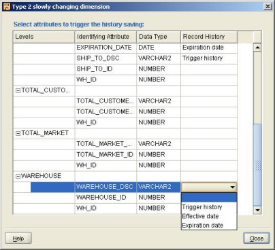The height and width of the screenshot is (250, 275).
Task: Select the blank option in dropdown list
Action: (x=209, y=198)
